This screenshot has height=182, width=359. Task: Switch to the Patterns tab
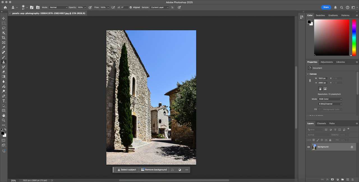click(x=345, y=15)
